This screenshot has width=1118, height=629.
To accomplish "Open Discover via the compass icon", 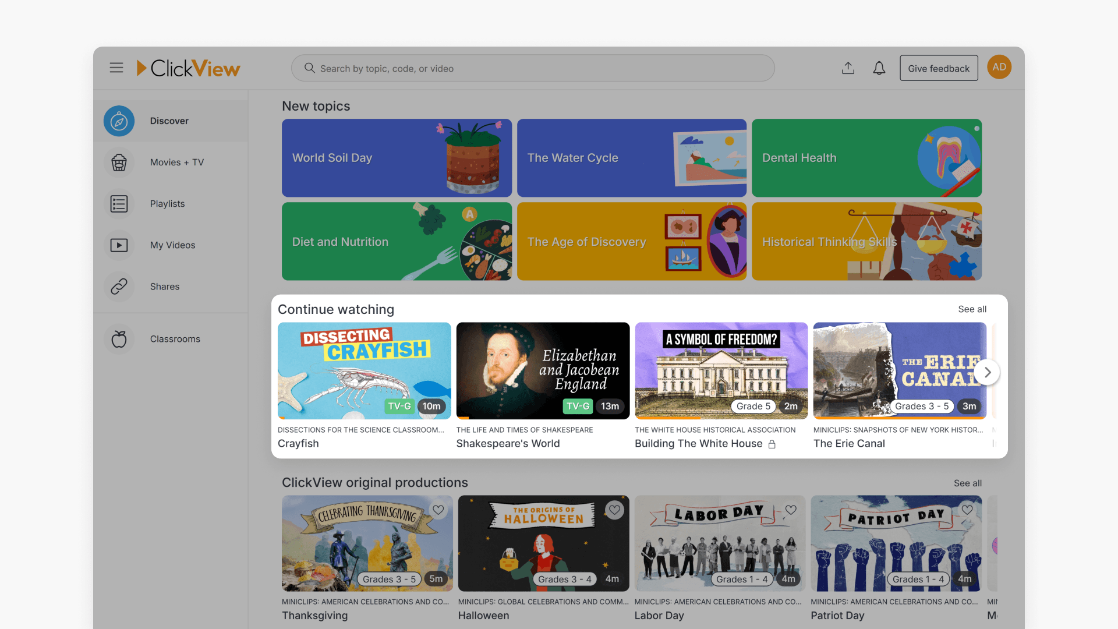I will point(119,121).
